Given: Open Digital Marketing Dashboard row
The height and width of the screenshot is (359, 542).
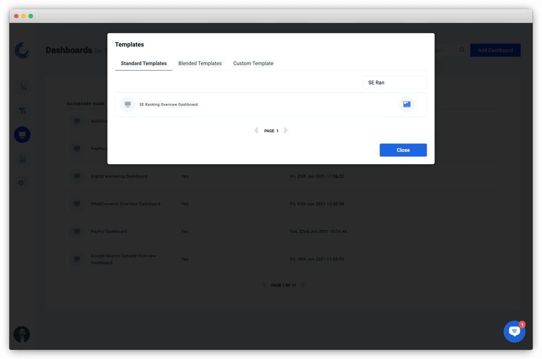Looking at the screenshot, I should pyautogui.click(x=283, y=176).
